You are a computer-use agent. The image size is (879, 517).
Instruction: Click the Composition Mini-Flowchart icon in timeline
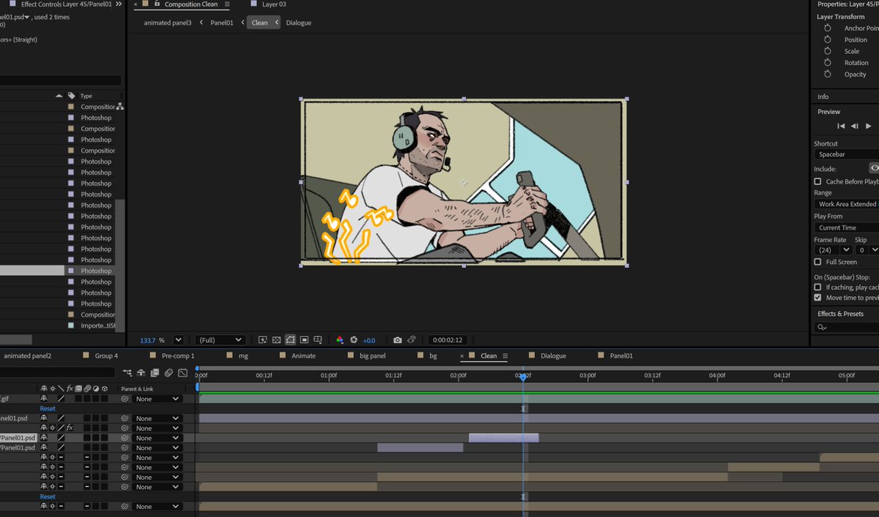tap(127, 373)
